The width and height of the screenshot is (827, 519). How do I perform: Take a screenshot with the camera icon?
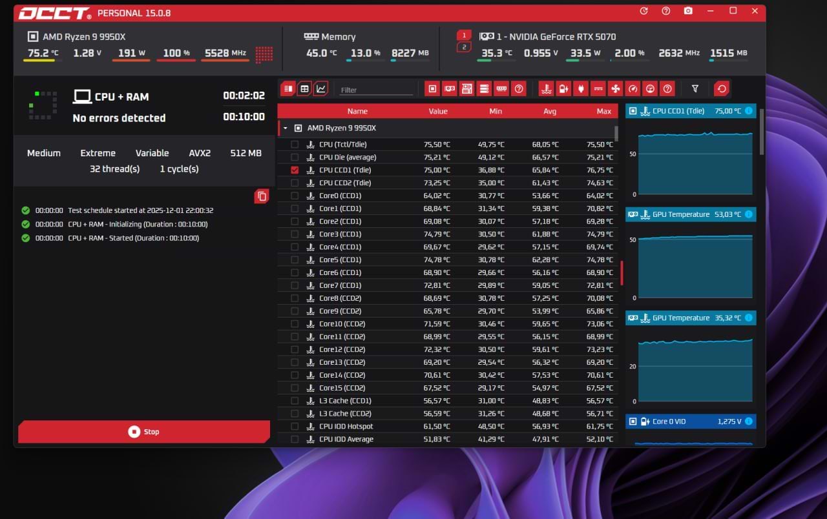688,12
